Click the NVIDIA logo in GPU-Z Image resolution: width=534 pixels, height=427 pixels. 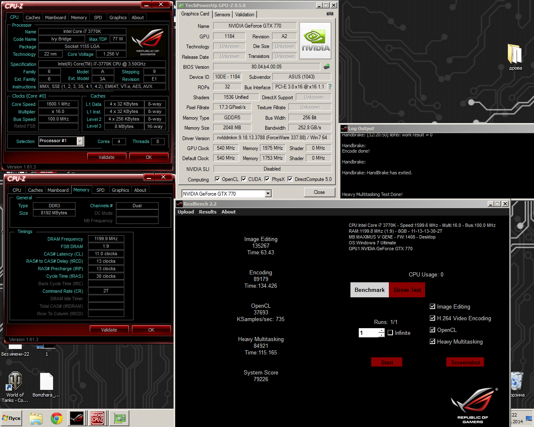coord(315,41)
